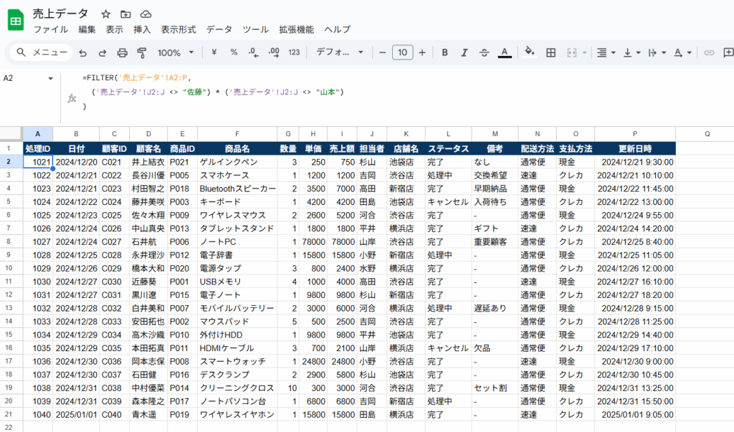Click the font size field

tap(403, 52)
